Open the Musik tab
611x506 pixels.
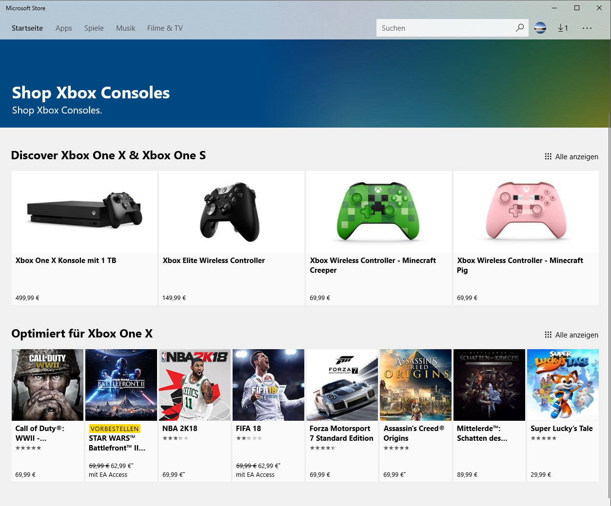click(x=126, y=28)
